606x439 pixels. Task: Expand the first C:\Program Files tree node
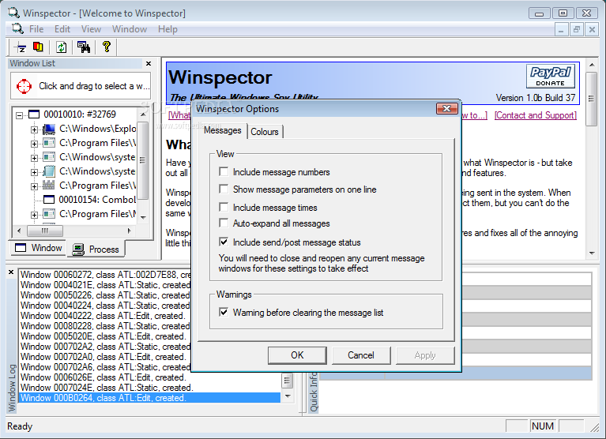click(x=35, y=144)
